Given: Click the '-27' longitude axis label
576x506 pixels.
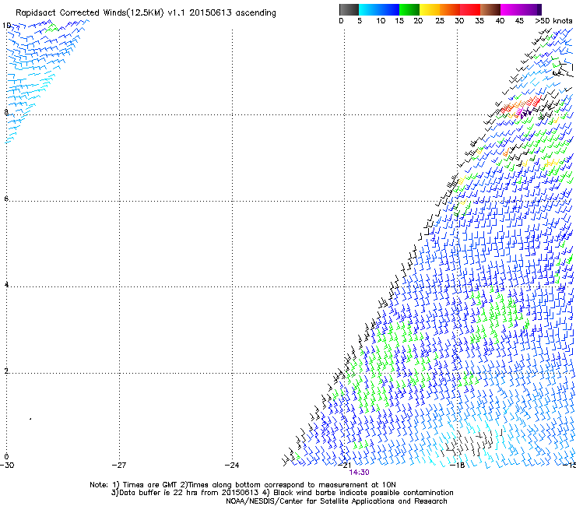Looking at the screenshot, I should (119, 466).
